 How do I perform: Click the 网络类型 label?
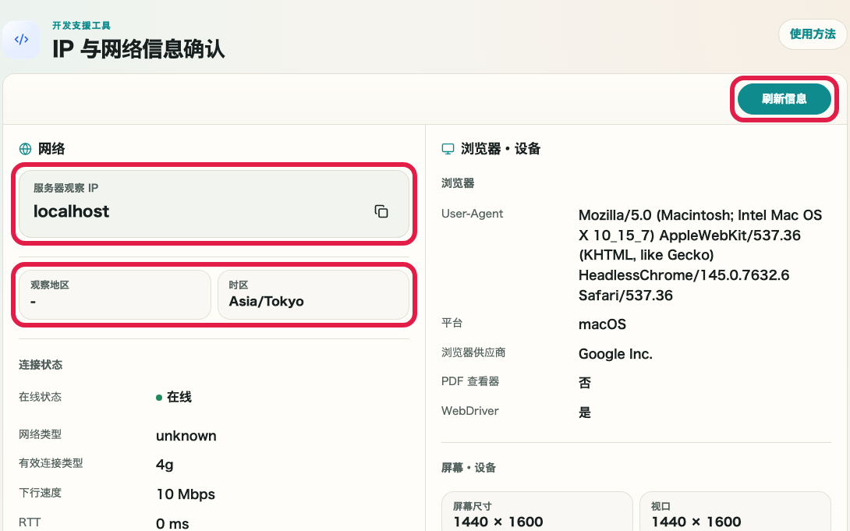pos(40,434)
